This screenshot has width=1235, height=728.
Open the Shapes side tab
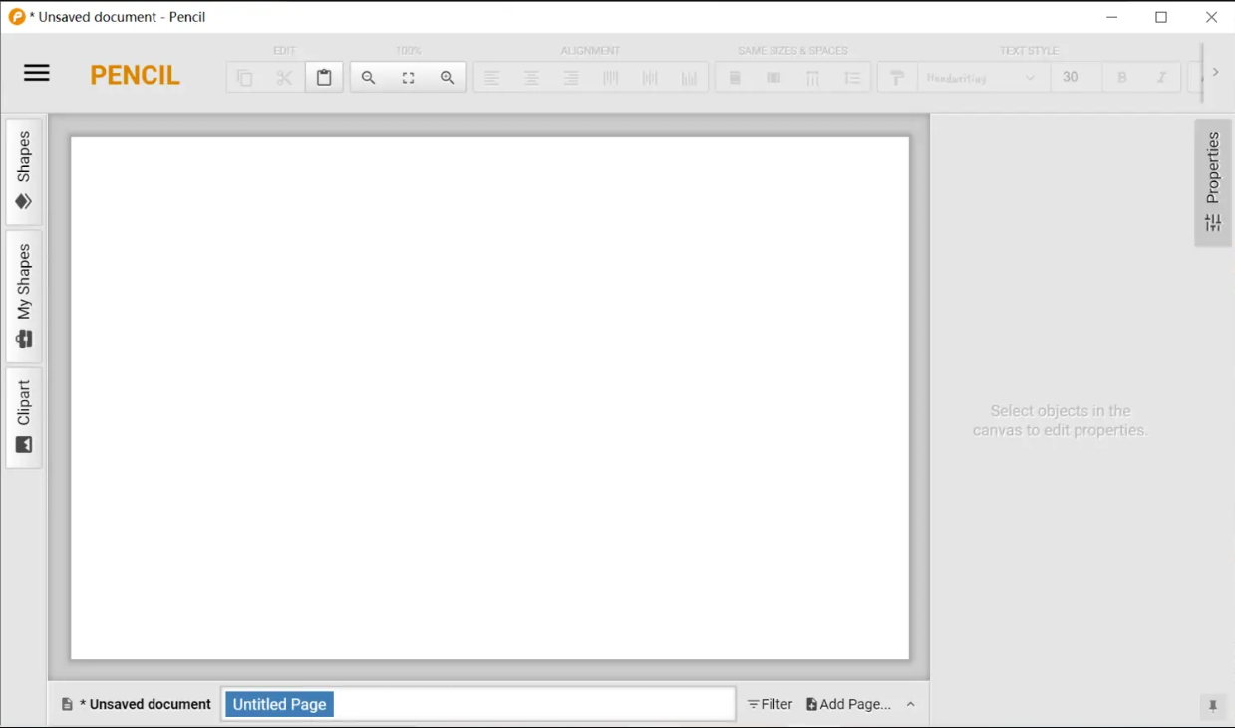click(24, 171)
